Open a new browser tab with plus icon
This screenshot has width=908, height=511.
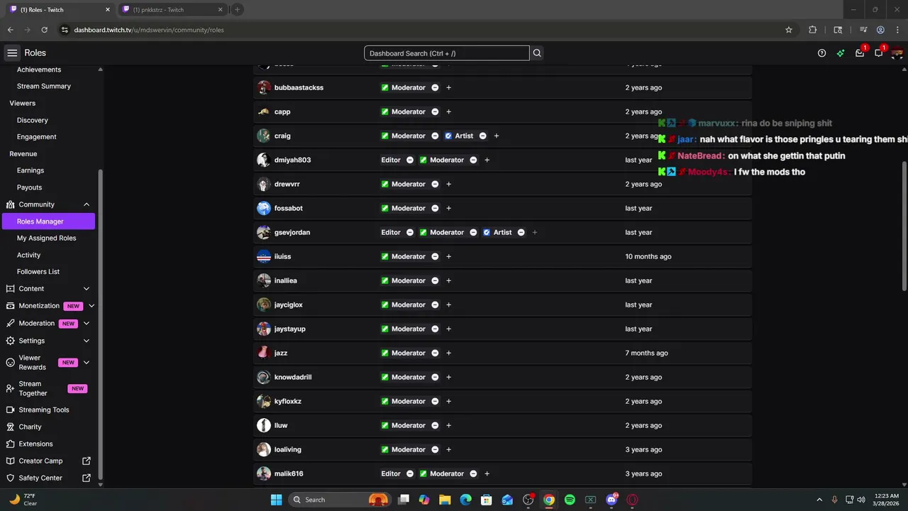pyautogui.click(x=237, y=9)
